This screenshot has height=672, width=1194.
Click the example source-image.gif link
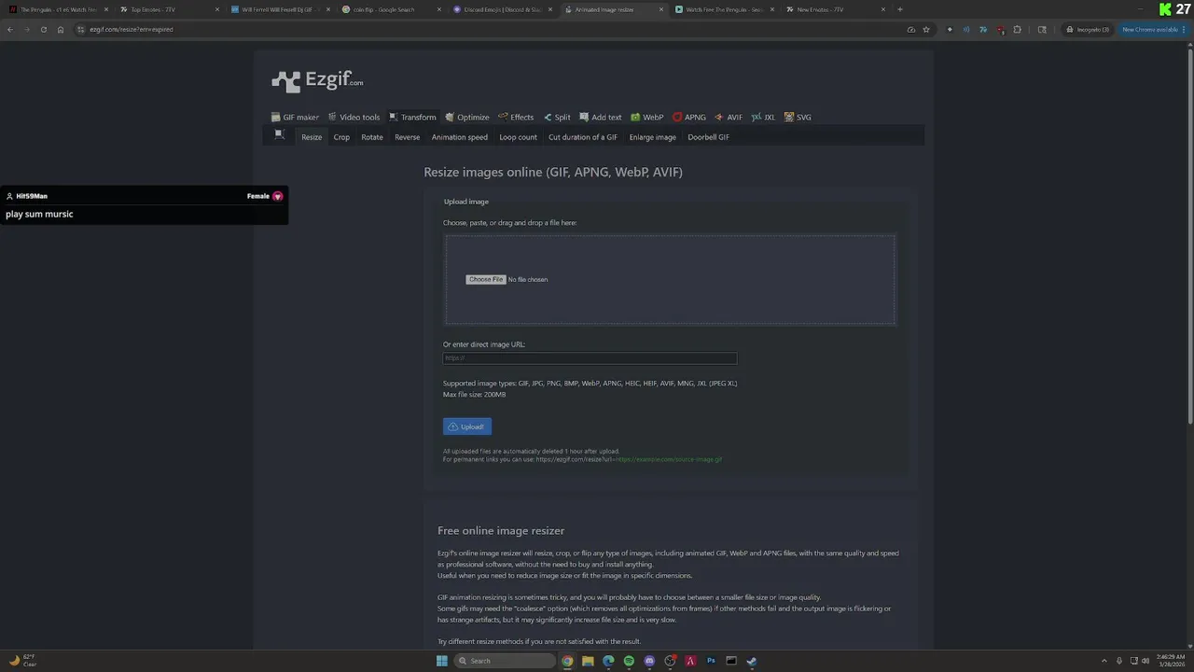(x=668, y=459)
